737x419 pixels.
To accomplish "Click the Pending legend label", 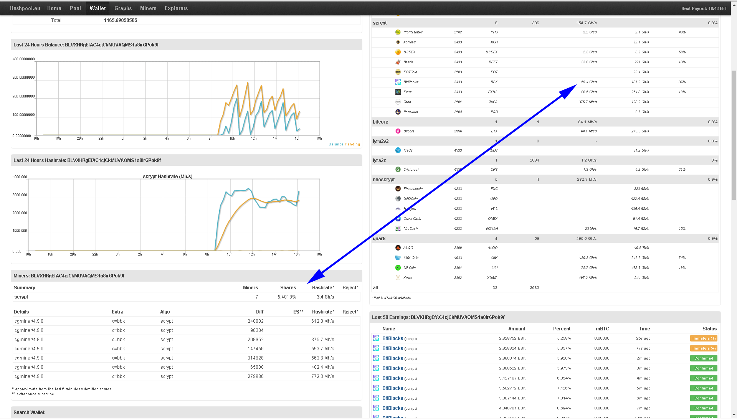I will pyautogui.click(x=352, y=144).
